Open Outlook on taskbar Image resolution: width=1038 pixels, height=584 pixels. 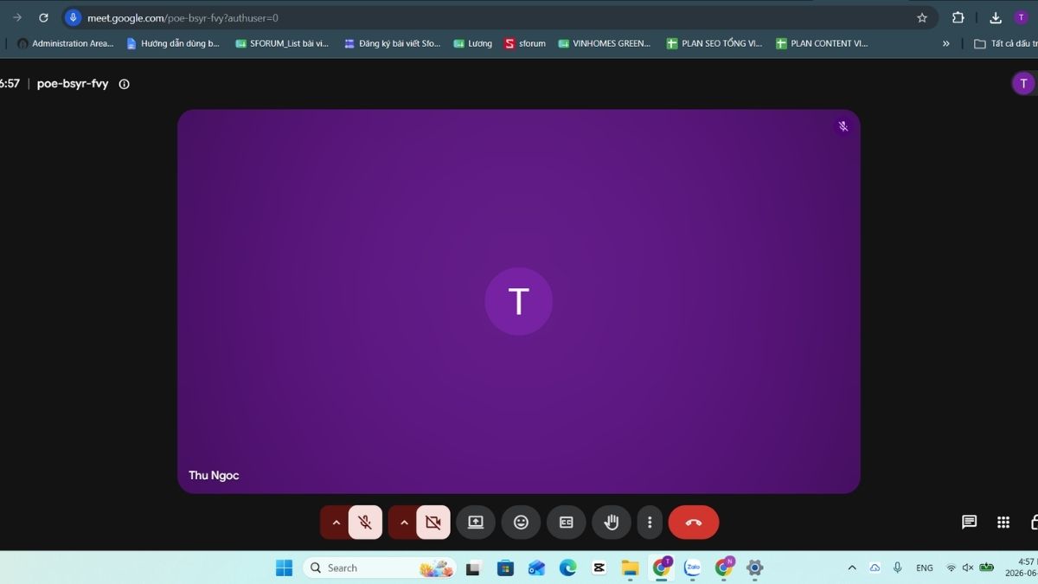click(x=536, y=568)
